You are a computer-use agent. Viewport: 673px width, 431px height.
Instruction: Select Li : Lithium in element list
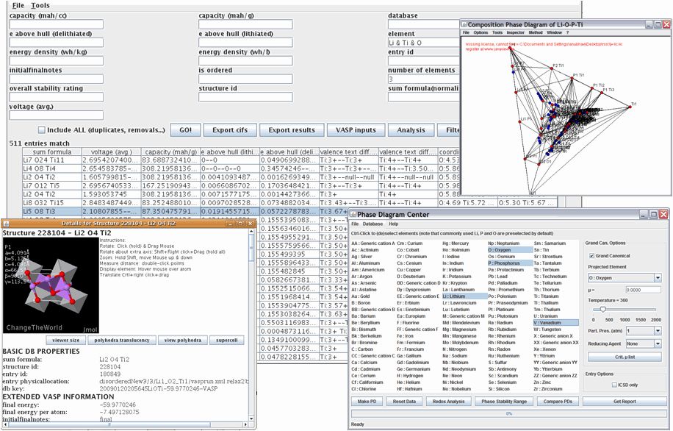(464, 296)
